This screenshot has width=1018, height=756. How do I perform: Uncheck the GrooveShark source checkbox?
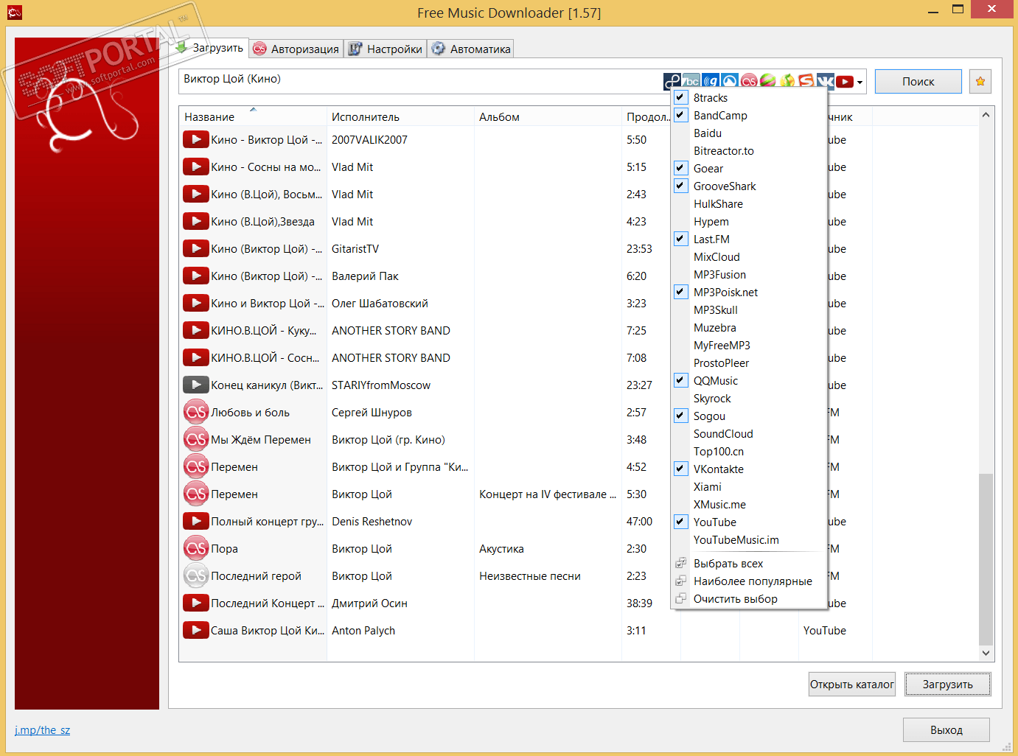click(x=681, y=186)
